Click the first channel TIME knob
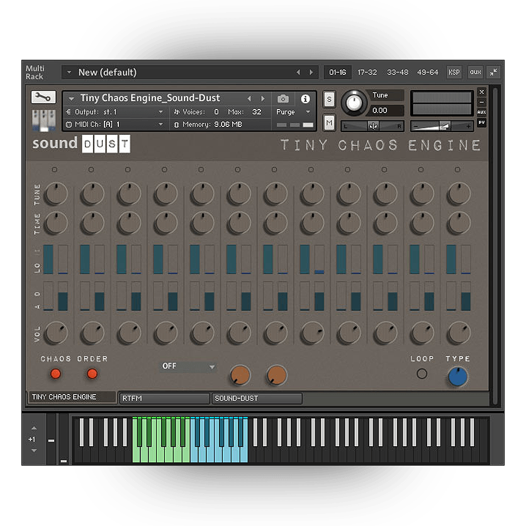This screenshot has width=526, height=526. (56, 223)
